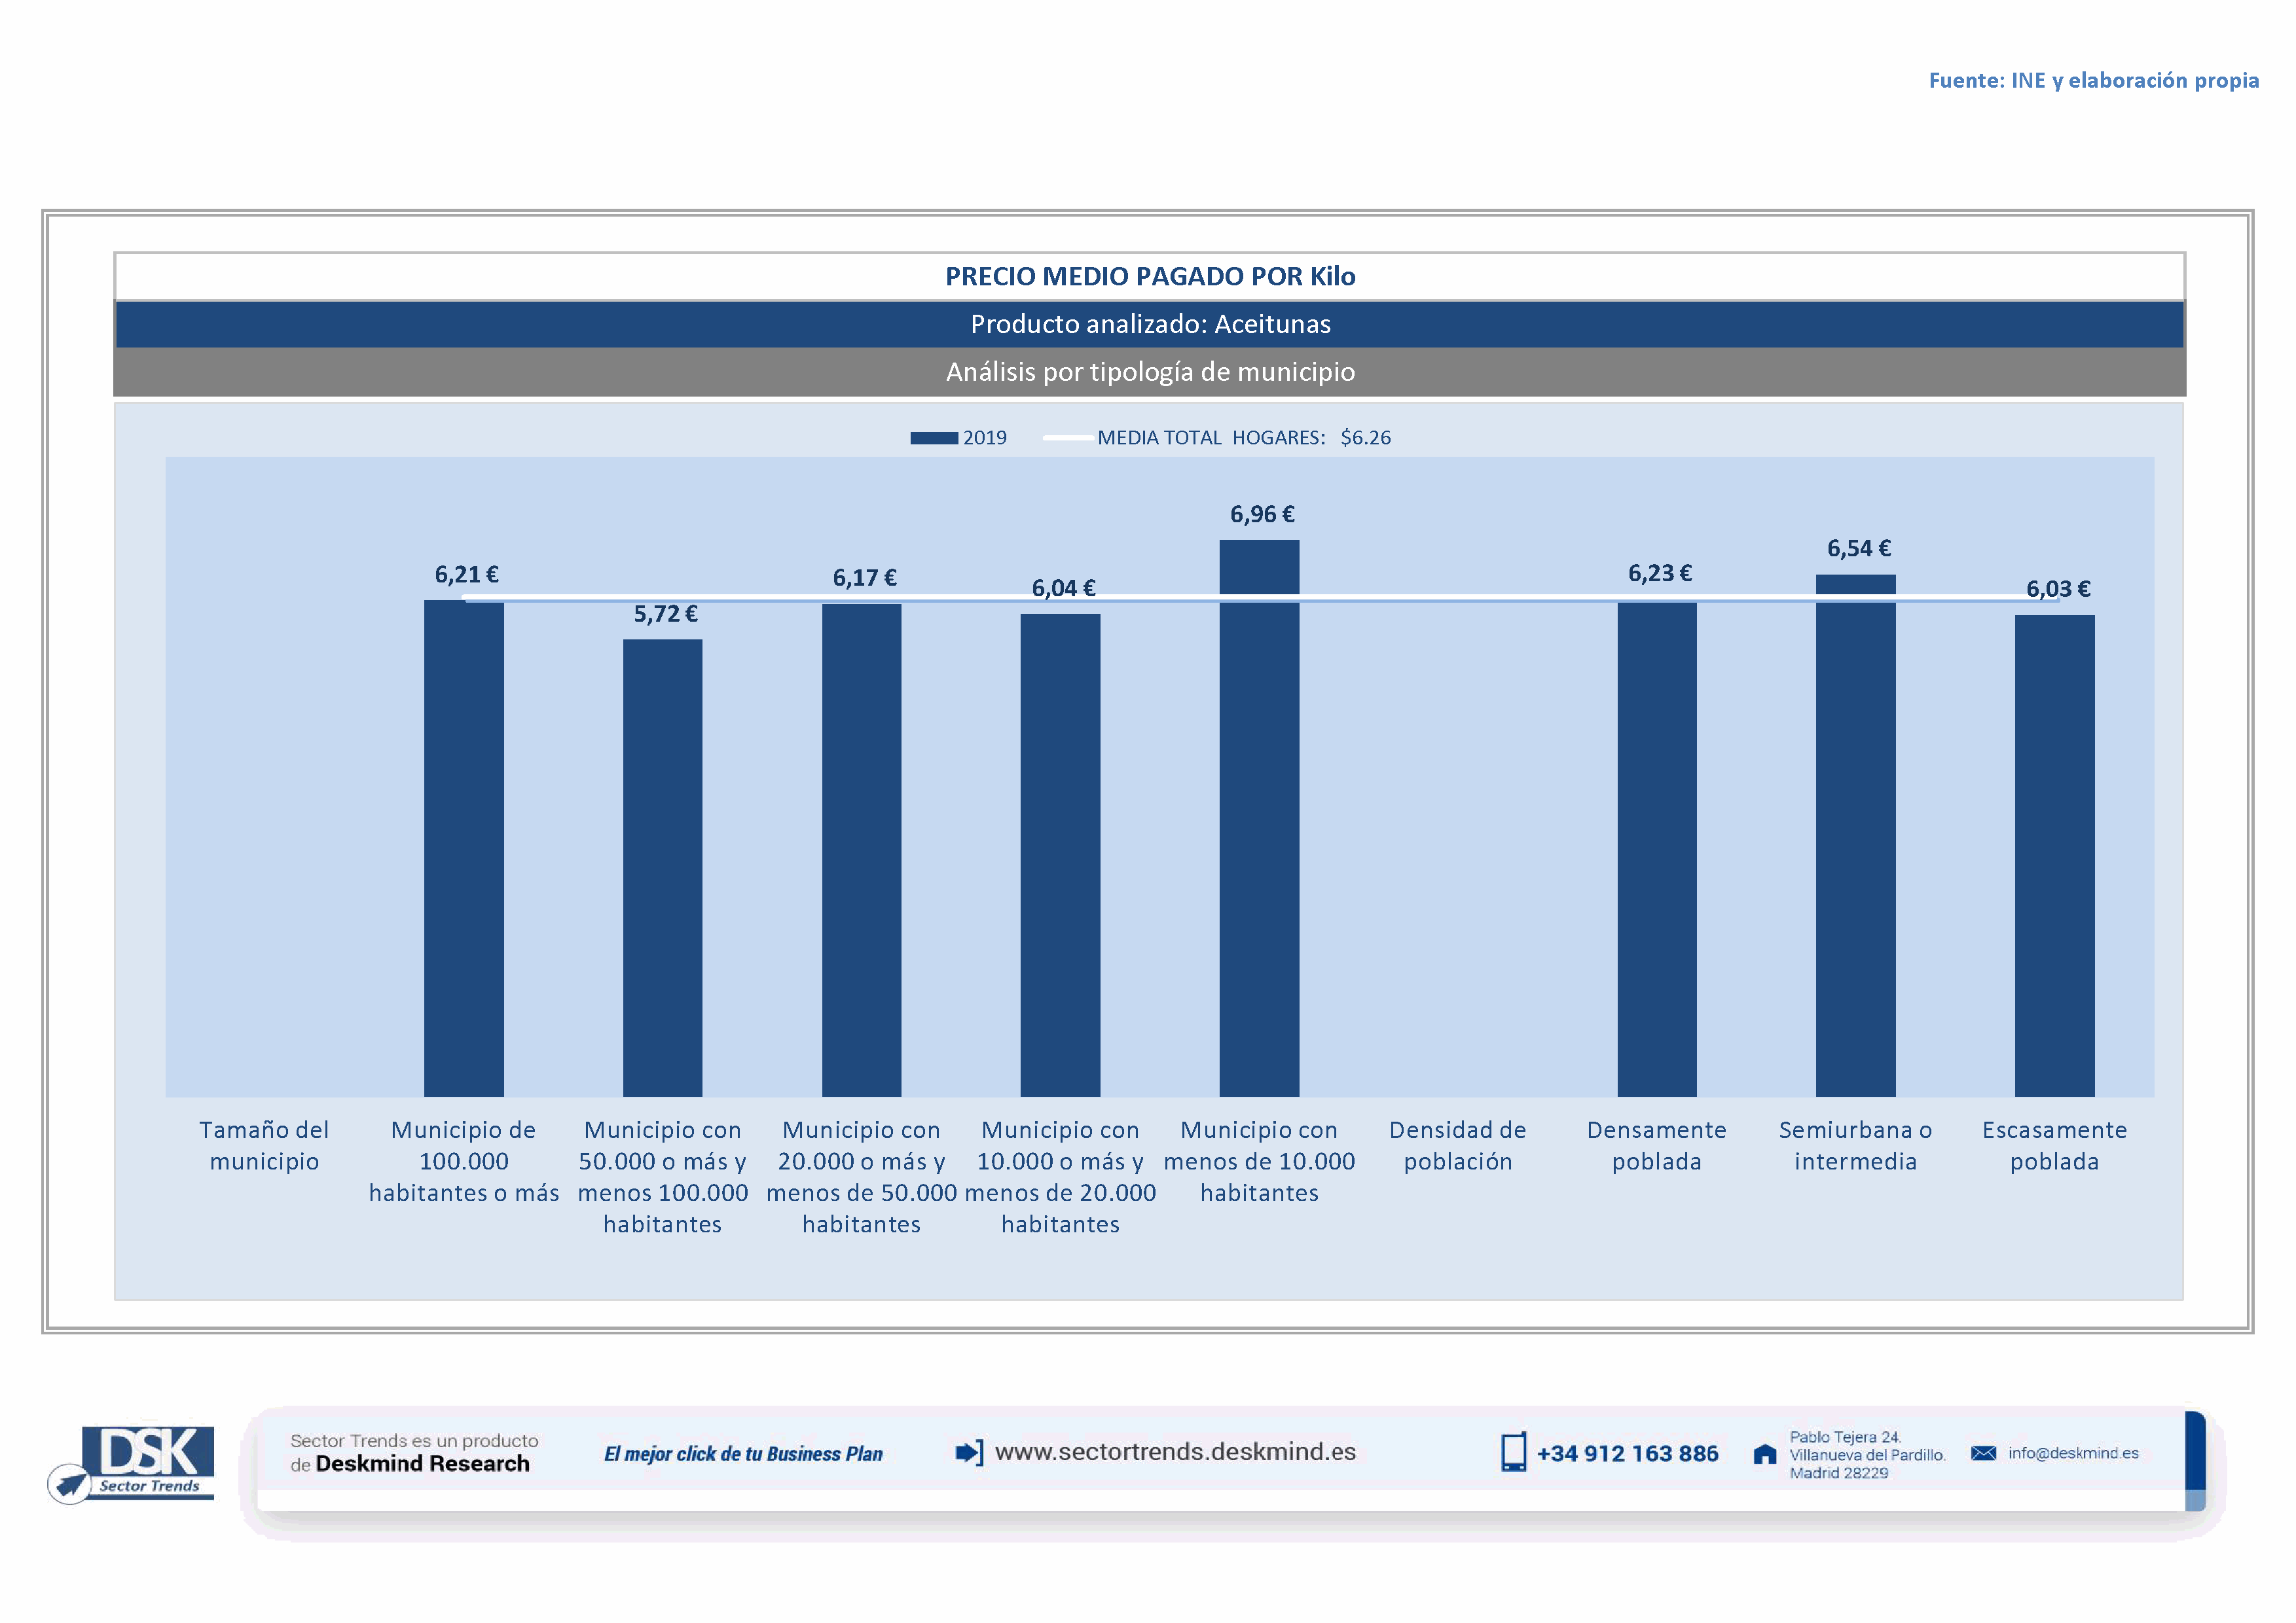This screenshot has height=1623, width=2296.
Task: Click the house address icon
Action: tap(1765, 1454)
